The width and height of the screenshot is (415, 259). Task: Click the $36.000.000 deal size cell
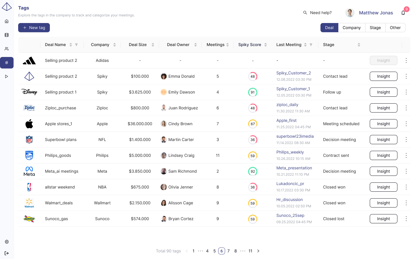point(140,124)
